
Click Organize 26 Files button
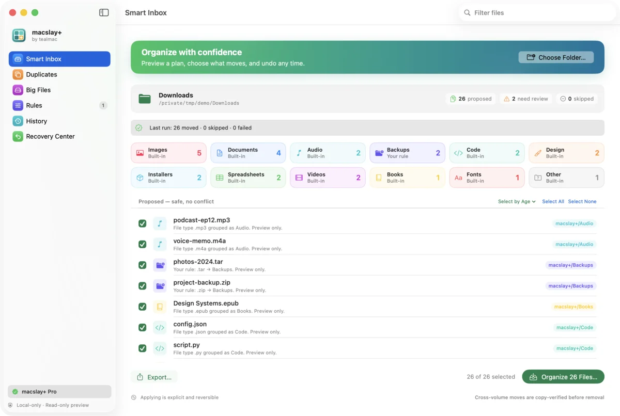tap(563, 377)
